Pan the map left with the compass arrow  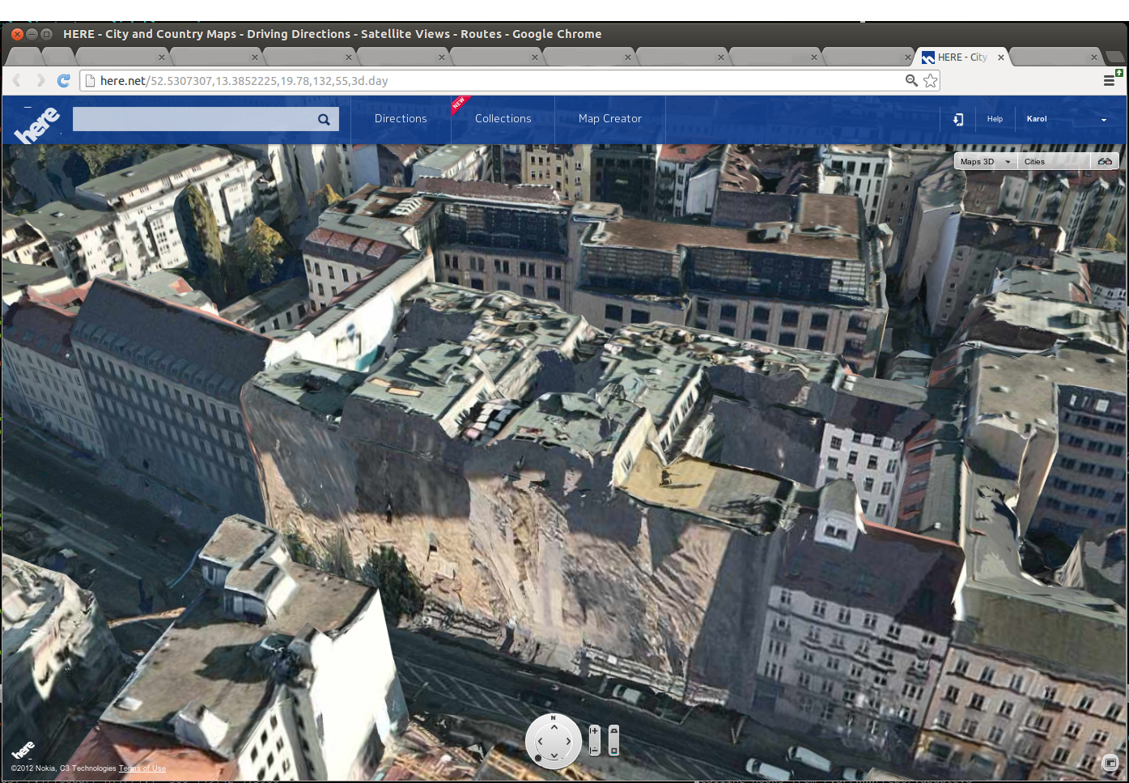[x=540, y=741]
